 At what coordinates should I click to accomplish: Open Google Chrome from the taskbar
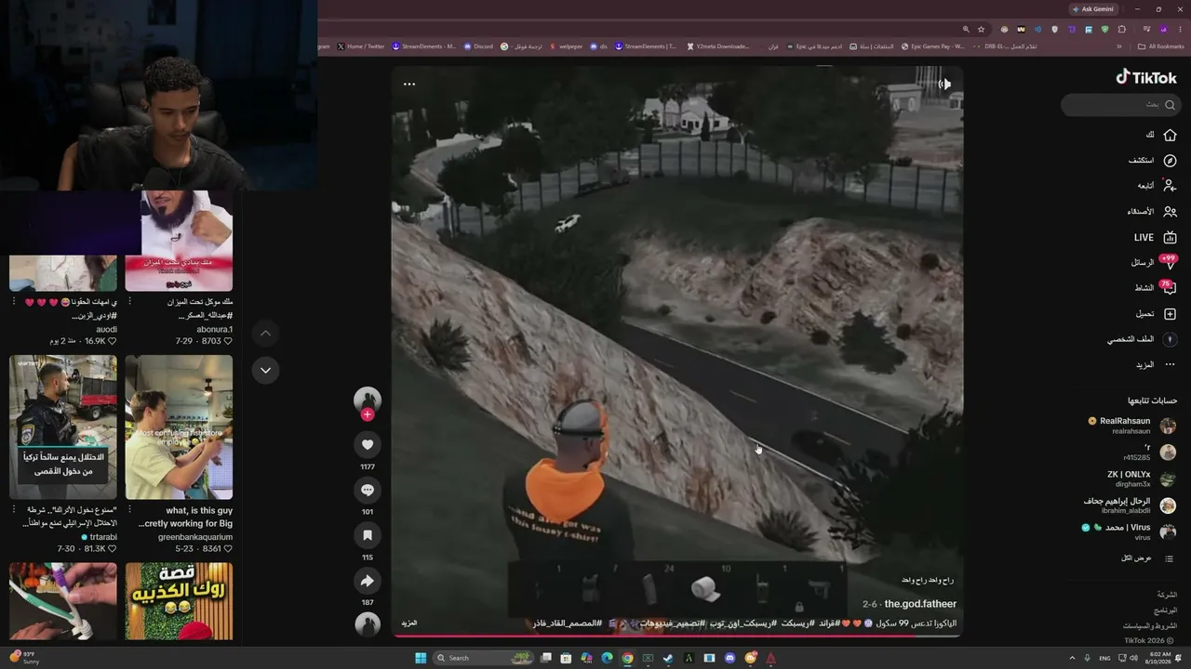pyautogui.click(x=627, y=658)
